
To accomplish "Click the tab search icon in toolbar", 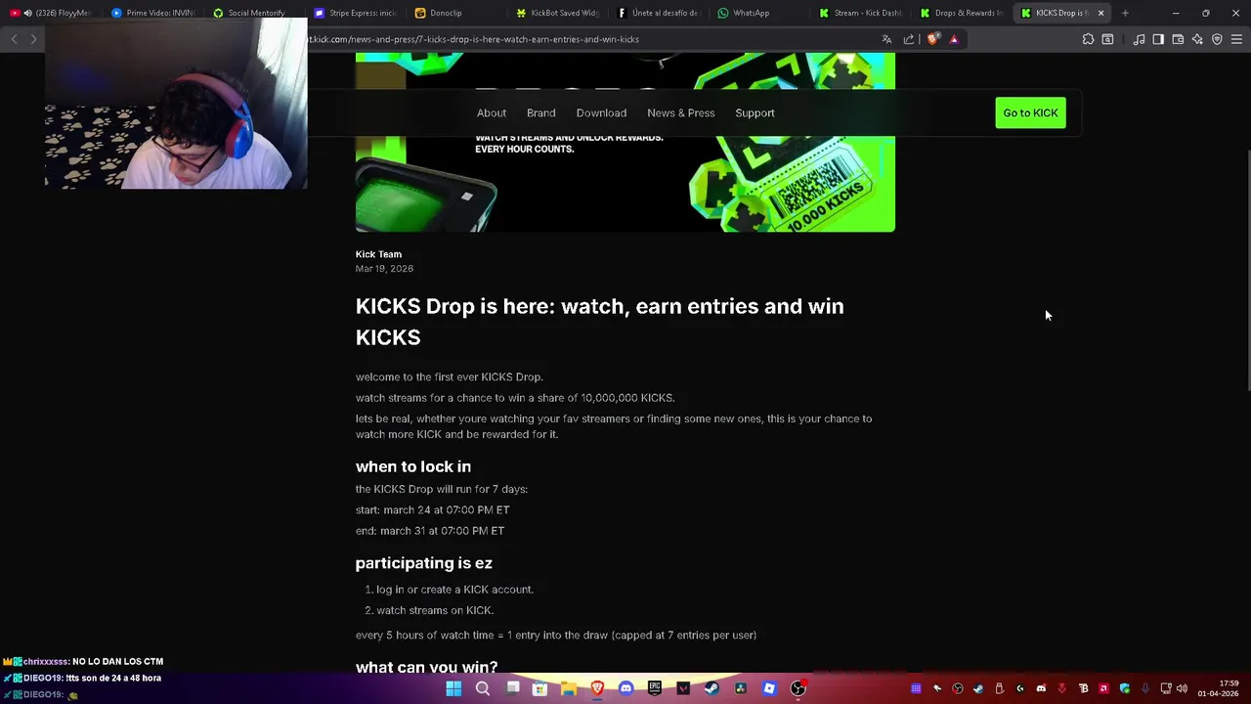I will pos(1107,39).
